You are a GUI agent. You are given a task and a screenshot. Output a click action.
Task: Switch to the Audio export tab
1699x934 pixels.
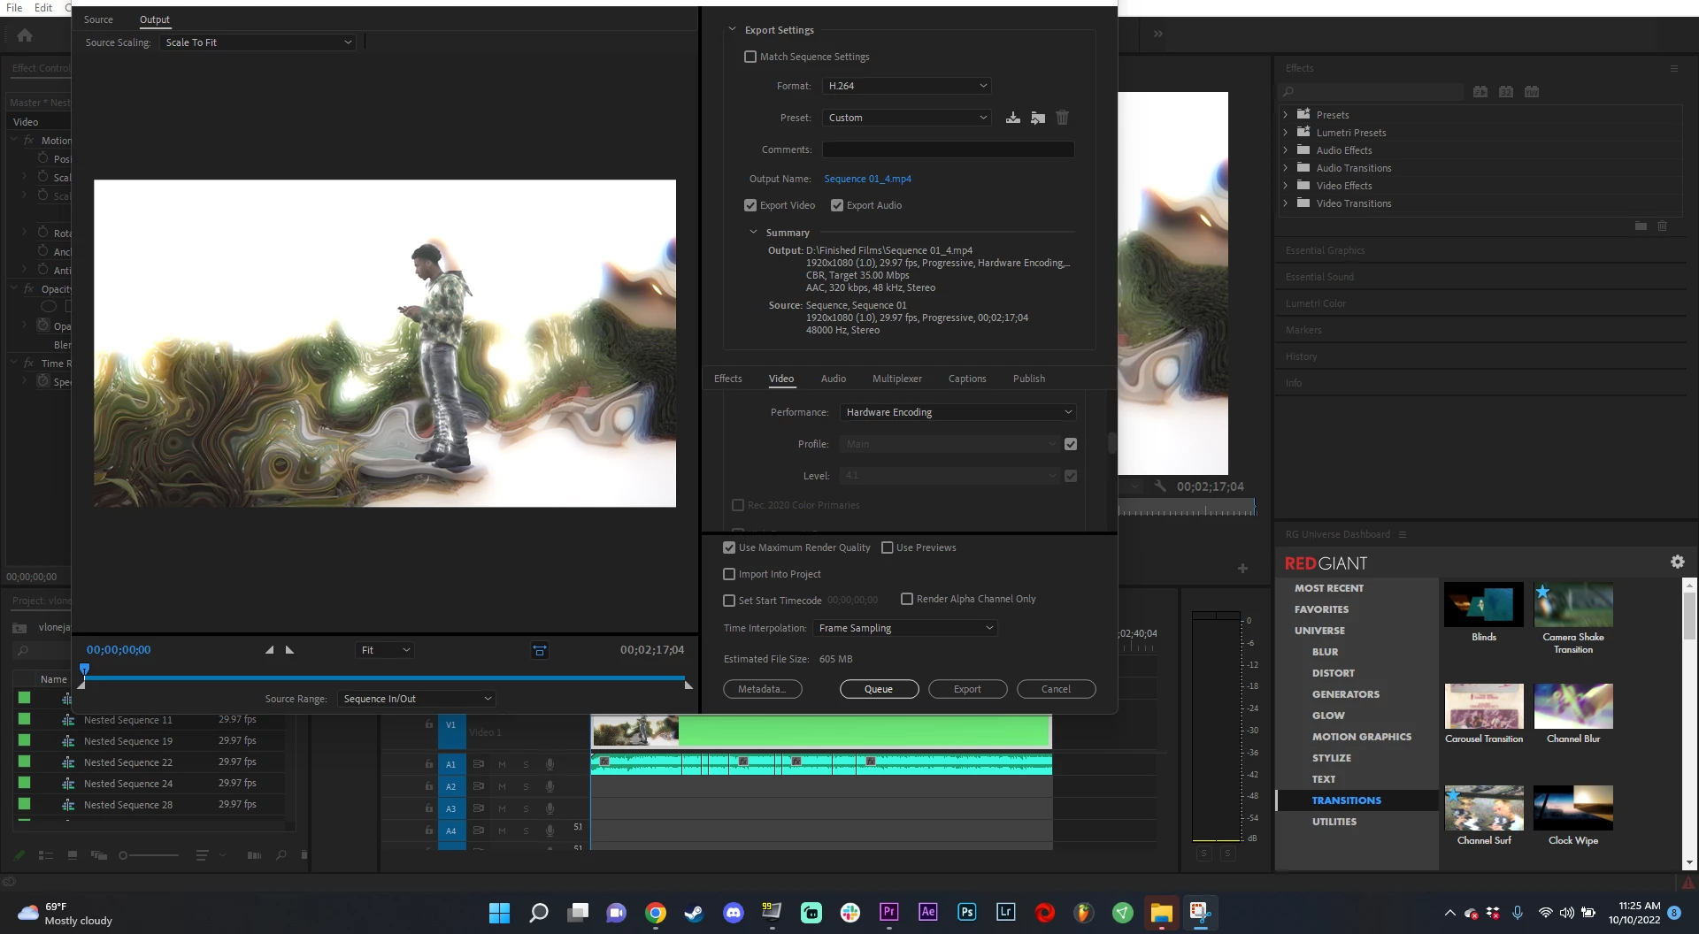(834, 379)
